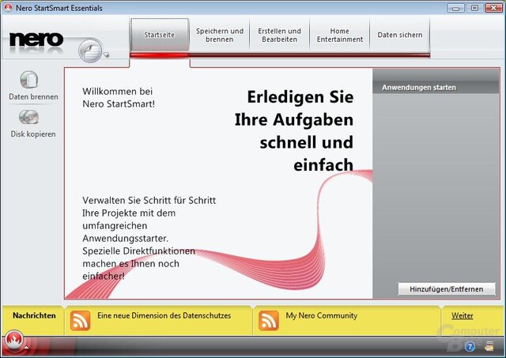This screenshot has width=506, height=358.
Task: Click the Nachrichten label
Action: pyautogui.click(x=34, y=315)
